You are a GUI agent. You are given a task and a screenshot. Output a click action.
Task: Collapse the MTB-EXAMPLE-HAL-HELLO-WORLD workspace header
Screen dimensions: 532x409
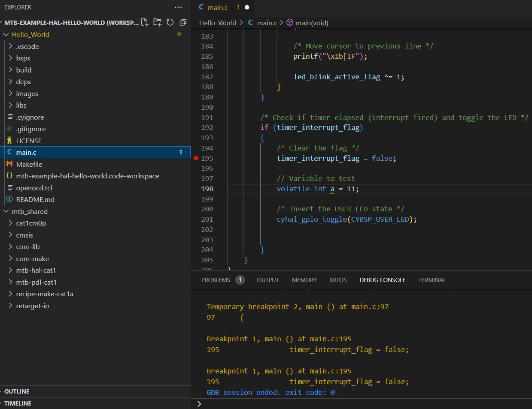coord(71,22)
